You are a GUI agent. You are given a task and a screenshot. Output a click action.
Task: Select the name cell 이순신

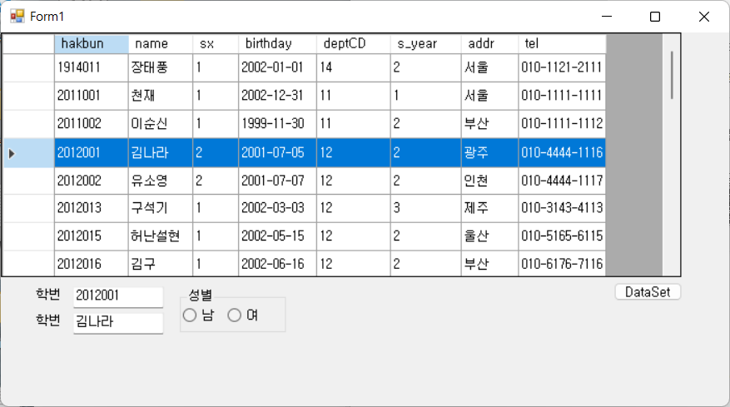(161, 124)
